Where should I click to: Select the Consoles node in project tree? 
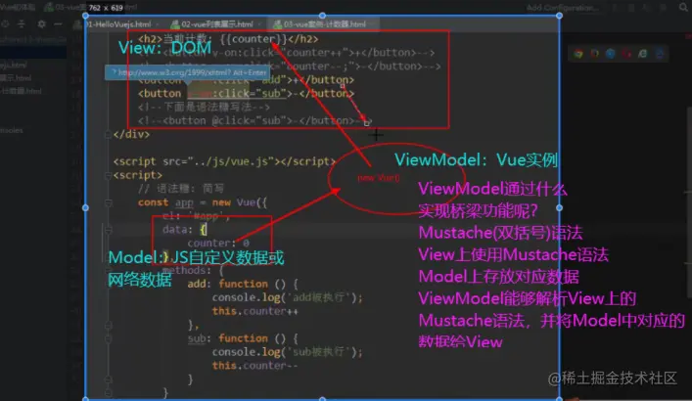(12, 130)
